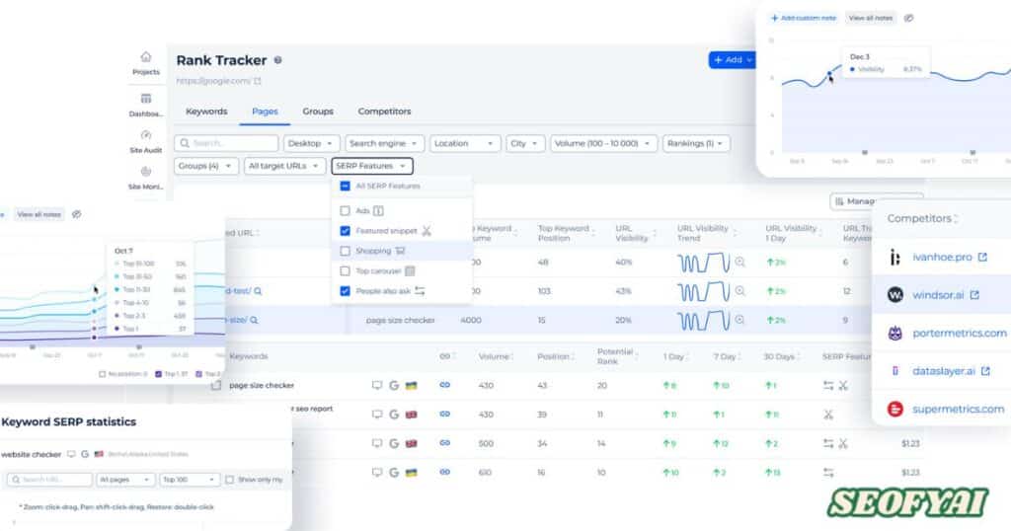Click Add custom note in the visibility chart
Screen dimensions: 1011x531
[x=804, y=18]
